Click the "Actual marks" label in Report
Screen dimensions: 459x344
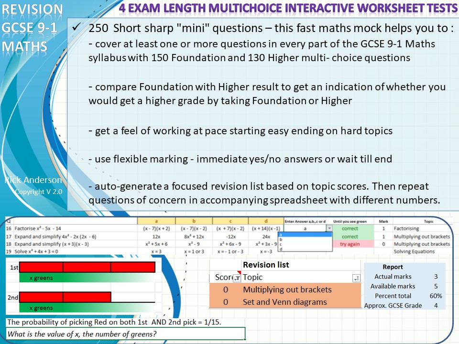click(393, 277)
